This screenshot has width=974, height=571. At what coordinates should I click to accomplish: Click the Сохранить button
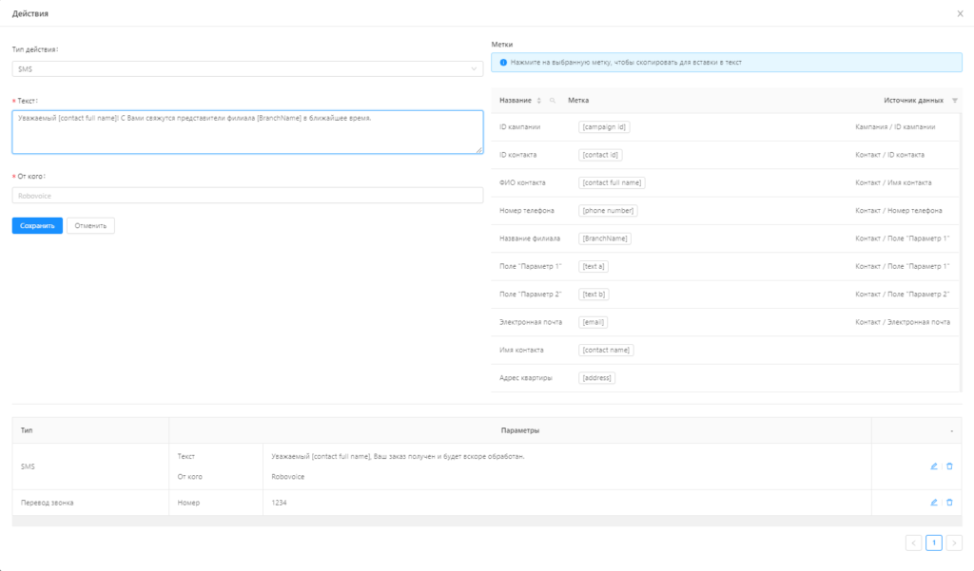[x=37, y=226]
